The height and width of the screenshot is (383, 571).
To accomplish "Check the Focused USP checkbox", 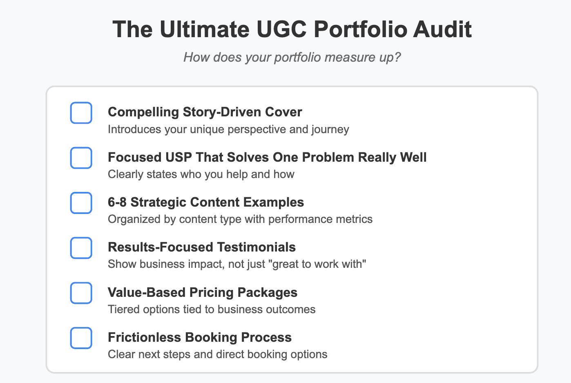I will [x=81, y=158].
